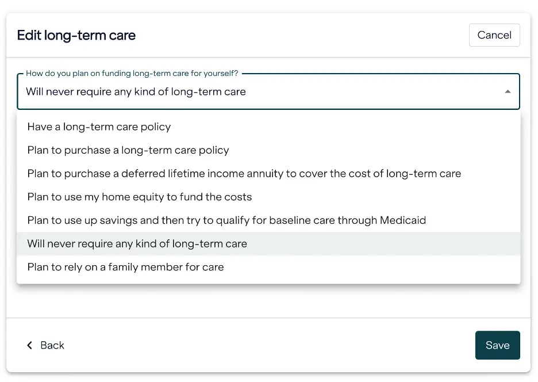Click the caret-up arrow in funding dropdown
This screenshot has width=538, height=382.
pos(508,91)
